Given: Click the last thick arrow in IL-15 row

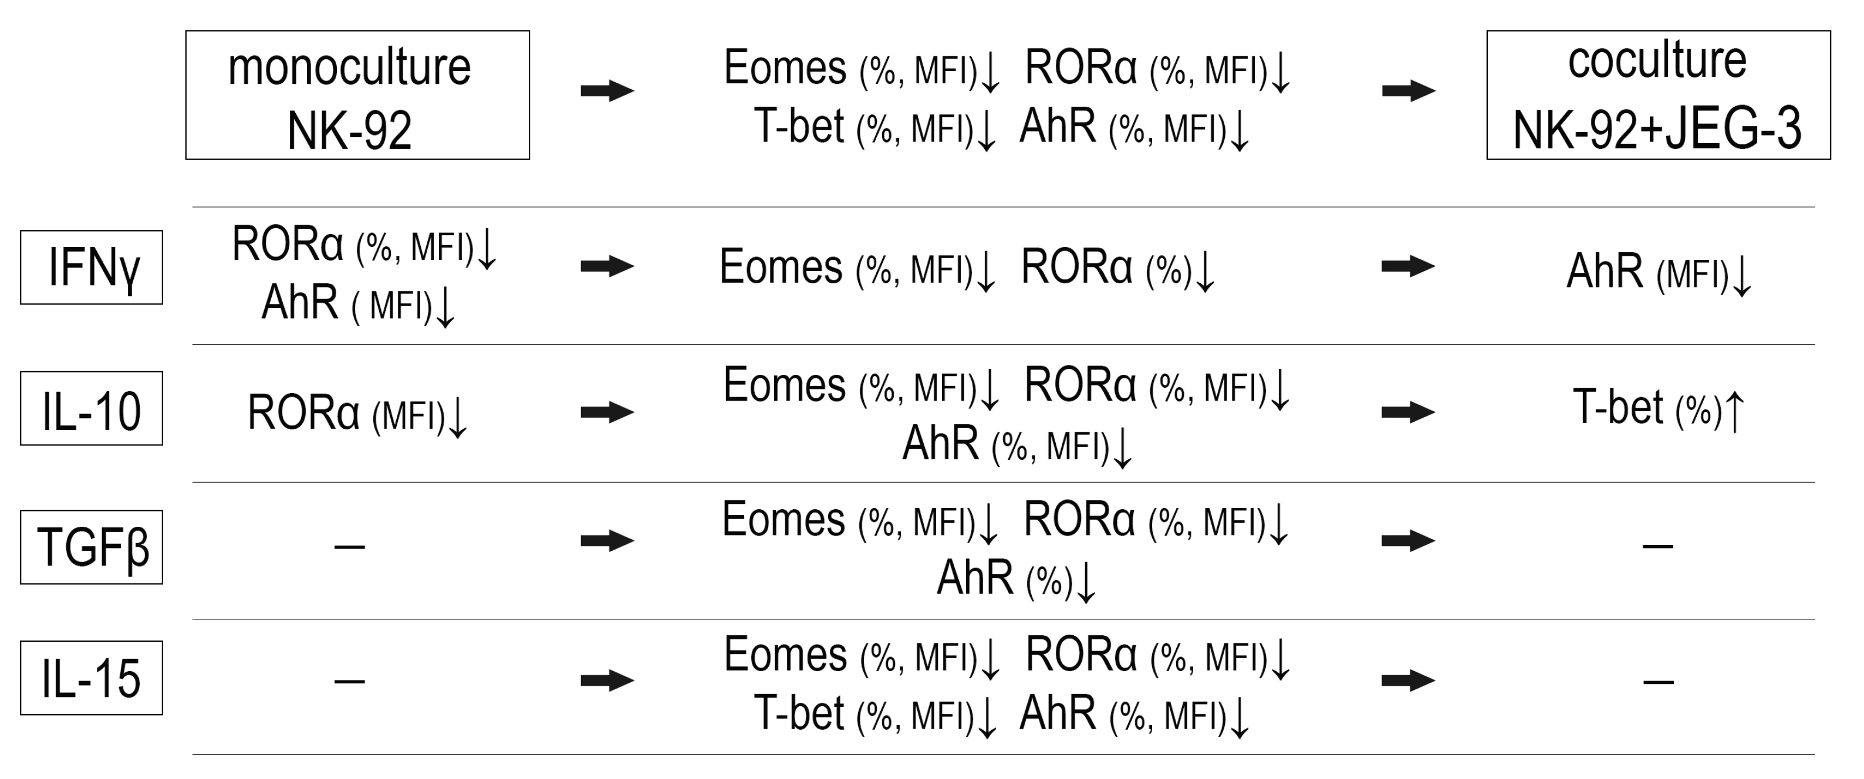Looking at the screenshot, I should (x=1408, y=680).
